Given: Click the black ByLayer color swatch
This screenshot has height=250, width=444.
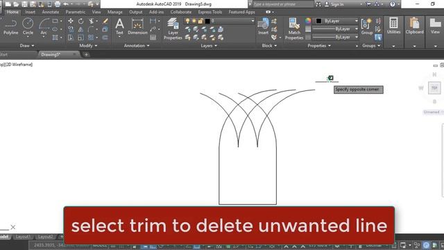Looking at the screenshot, I should pos(318,21).
